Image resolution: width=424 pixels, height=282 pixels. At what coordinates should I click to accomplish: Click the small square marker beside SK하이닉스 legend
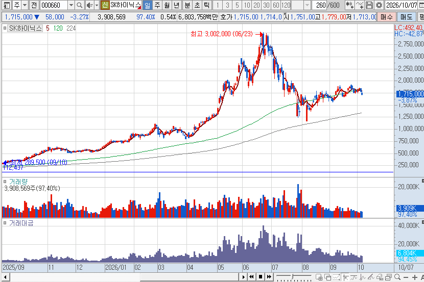(5, 28)
